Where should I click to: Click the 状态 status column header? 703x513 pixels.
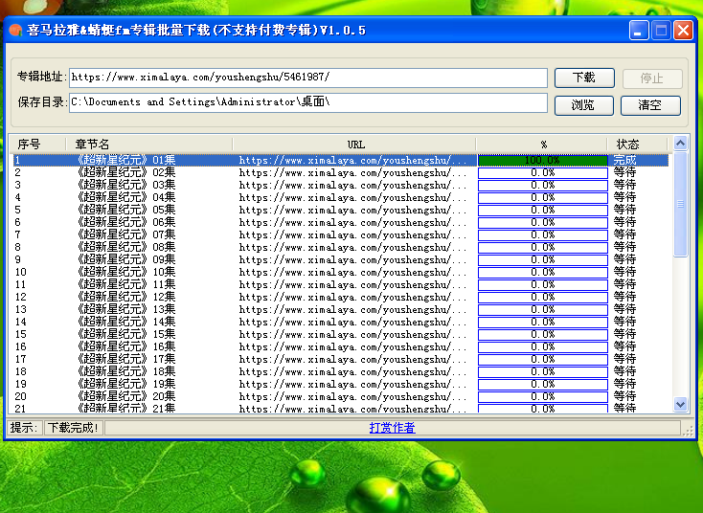pyautogui.click(x=628, y=144)
